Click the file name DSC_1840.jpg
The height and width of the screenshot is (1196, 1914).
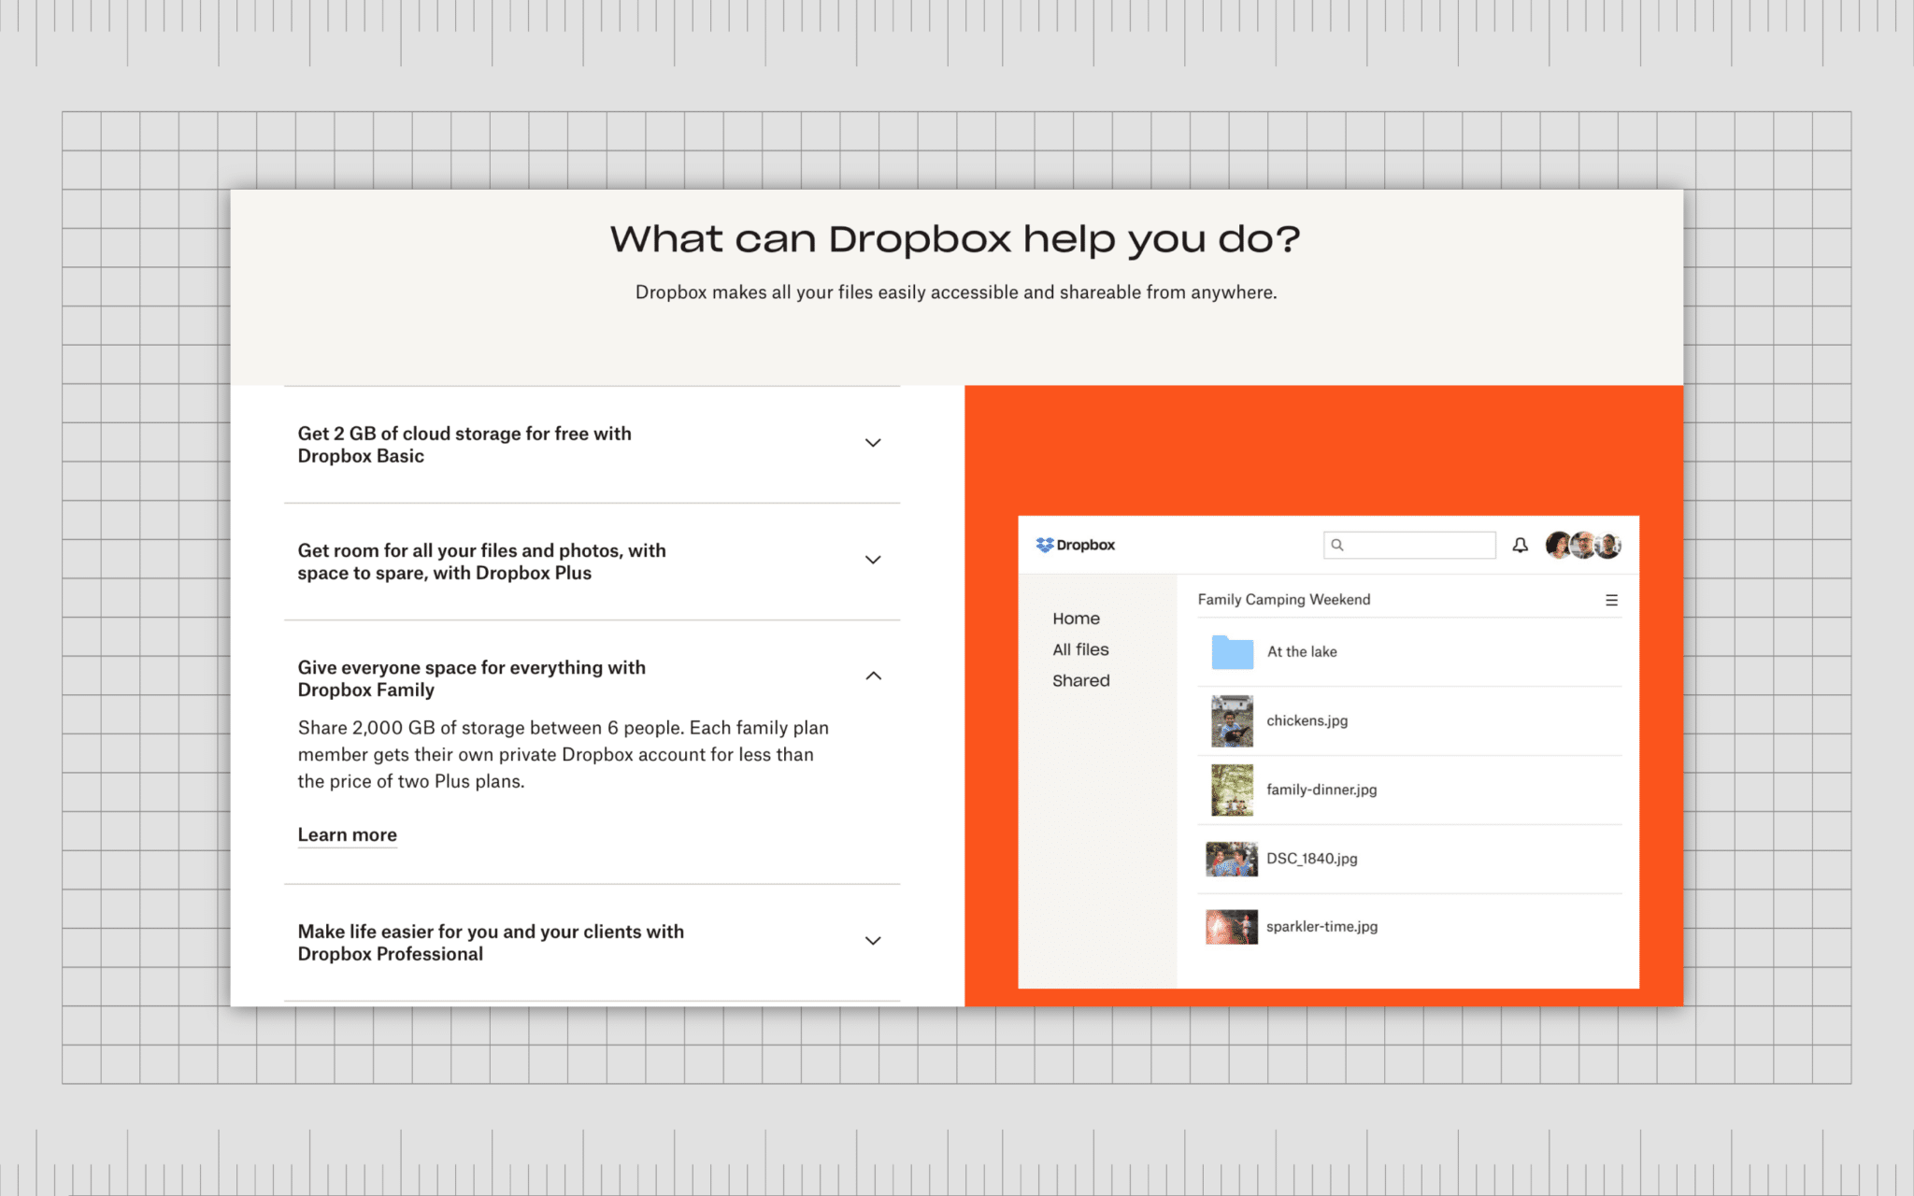(1311, 859)
